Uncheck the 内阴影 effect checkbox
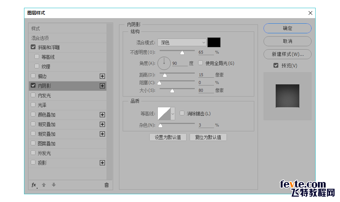This screenshot has height=202, width=340. tap(33, 85)
